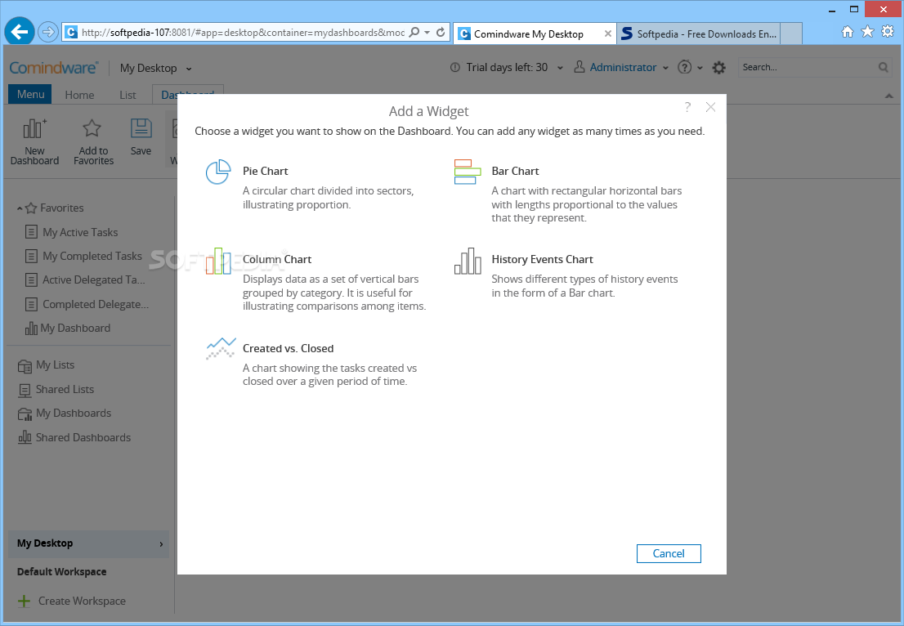Open a new browser tab
This screenshot has height=626, width=904.
[791, 34]
